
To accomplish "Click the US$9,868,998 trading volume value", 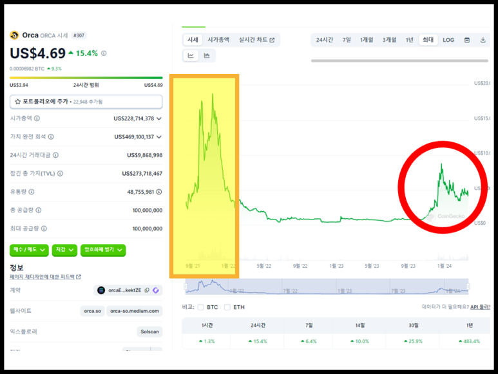I will [144, 155].
